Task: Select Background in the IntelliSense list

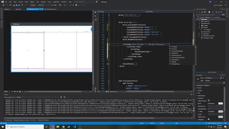Action: (x=175, y=60)
